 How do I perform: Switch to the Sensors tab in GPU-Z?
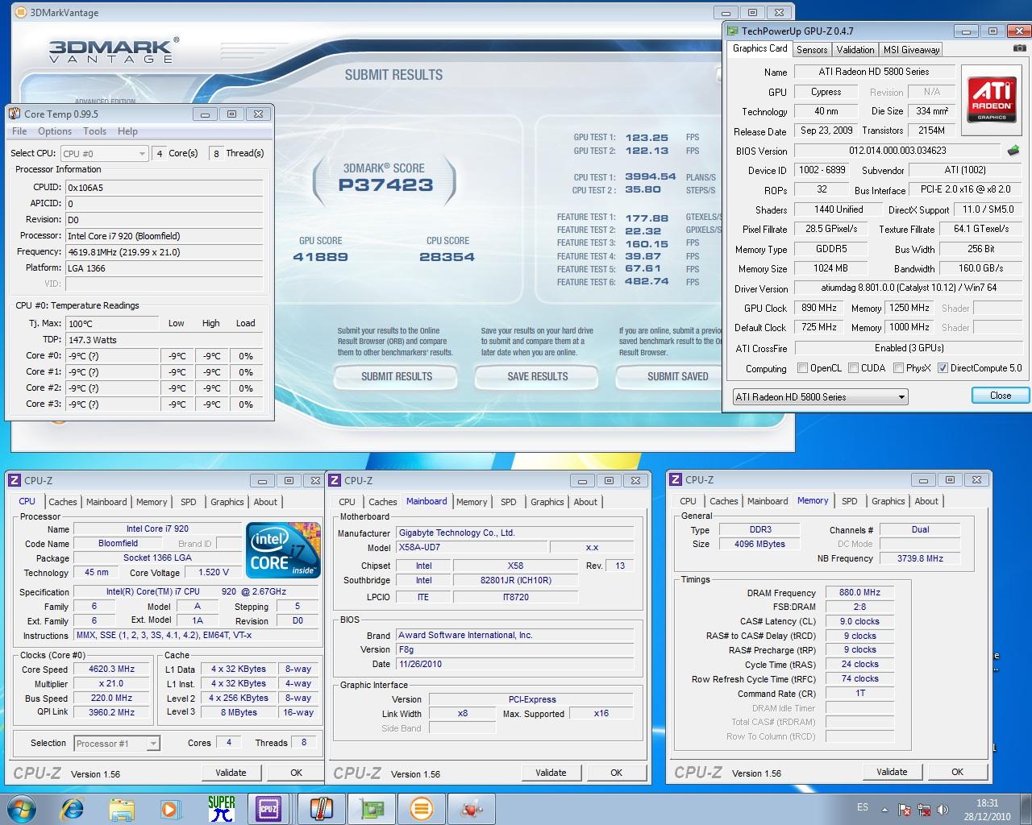click(x=812, y=49)
